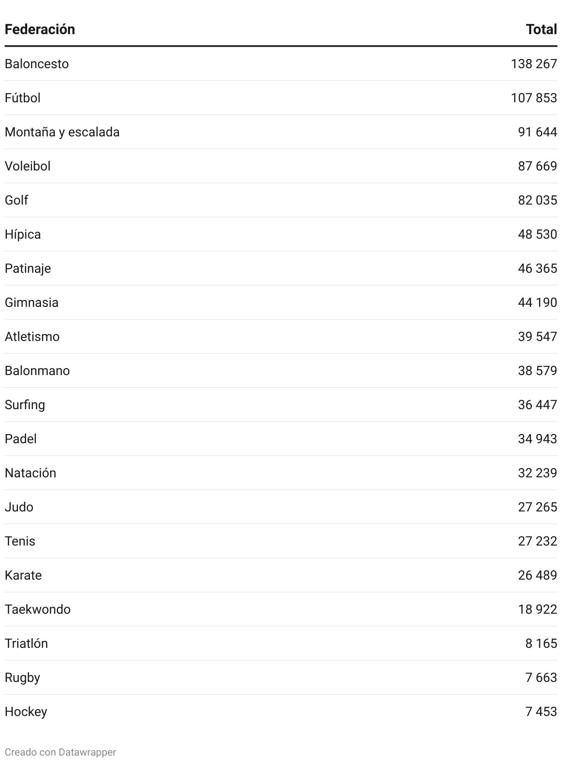Click the Federación column header

coord(40,29)
